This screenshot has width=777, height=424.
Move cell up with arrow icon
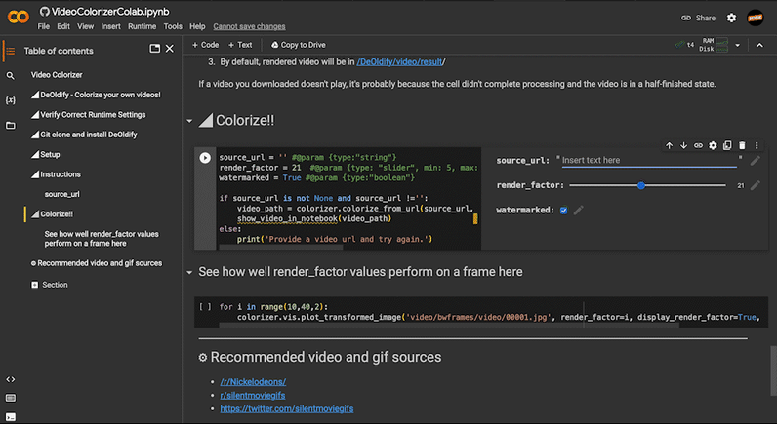[669, 145]
